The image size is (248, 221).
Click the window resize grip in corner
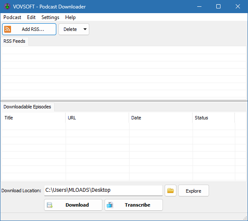tap(245, 218)
